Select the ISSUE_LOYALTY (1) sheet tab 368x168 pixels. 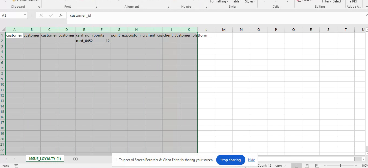click(x=45, y=159)
